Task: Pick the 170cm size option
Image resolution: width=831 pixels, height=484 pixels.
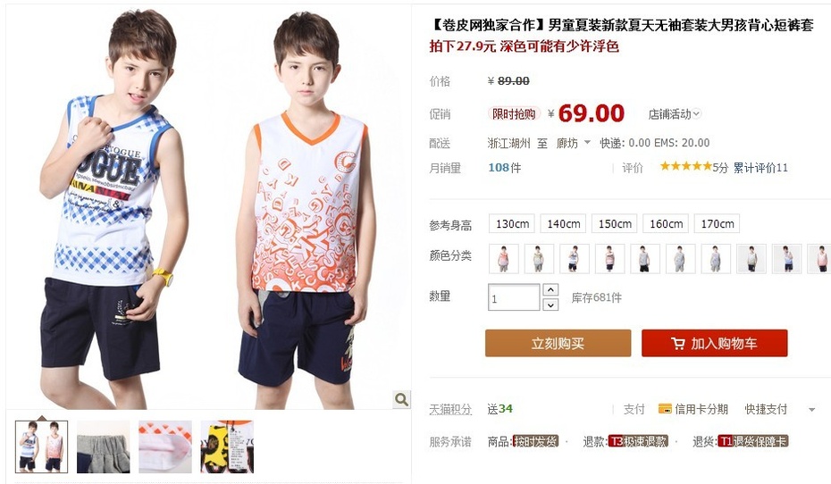Action: (717, 224)
